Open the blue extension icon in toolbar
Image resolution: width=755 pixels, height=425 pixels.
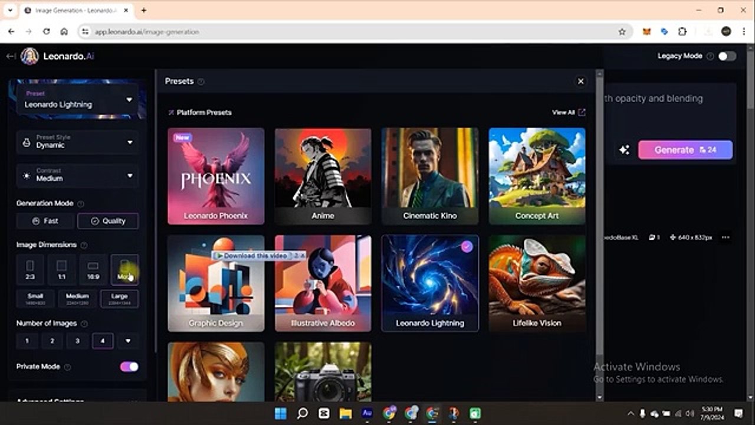point(664,32)
